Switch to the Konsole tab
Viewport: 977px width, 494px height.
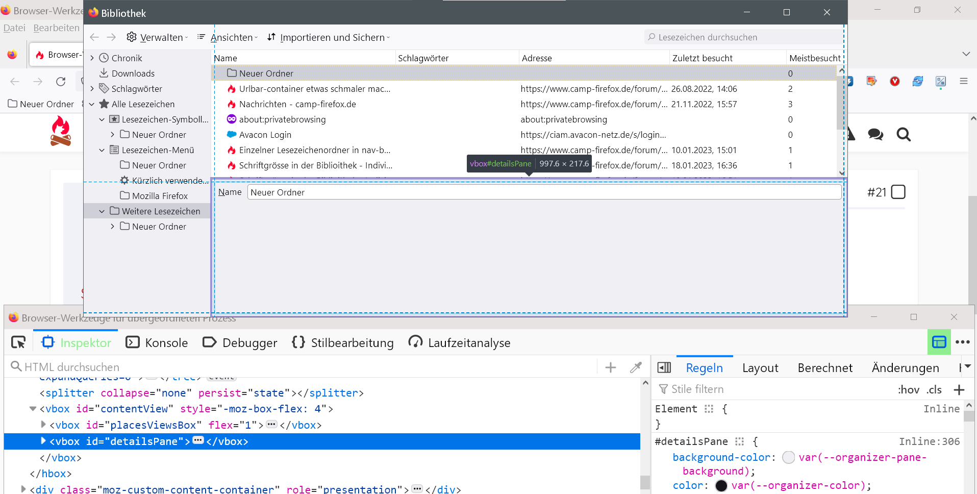tap(157, 343)
